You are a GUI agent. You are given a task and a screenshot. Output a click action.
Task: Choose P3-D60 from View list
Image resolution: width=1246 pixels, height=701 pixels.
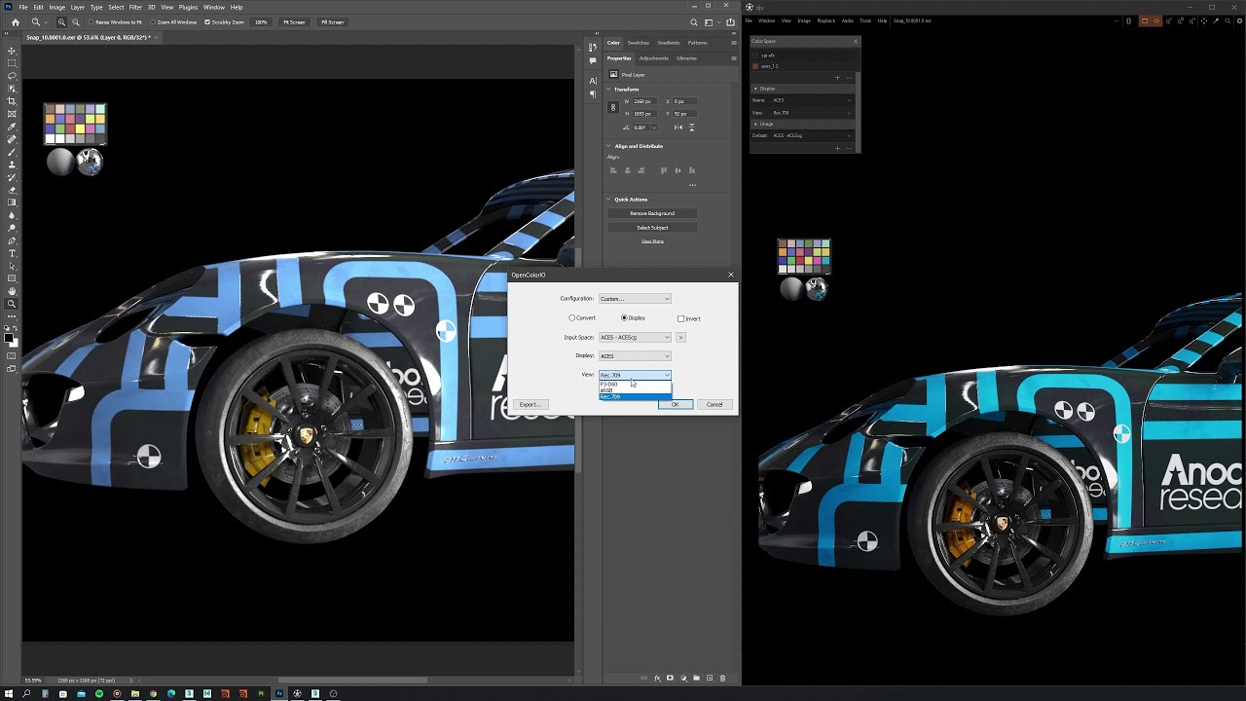[635, 384]
